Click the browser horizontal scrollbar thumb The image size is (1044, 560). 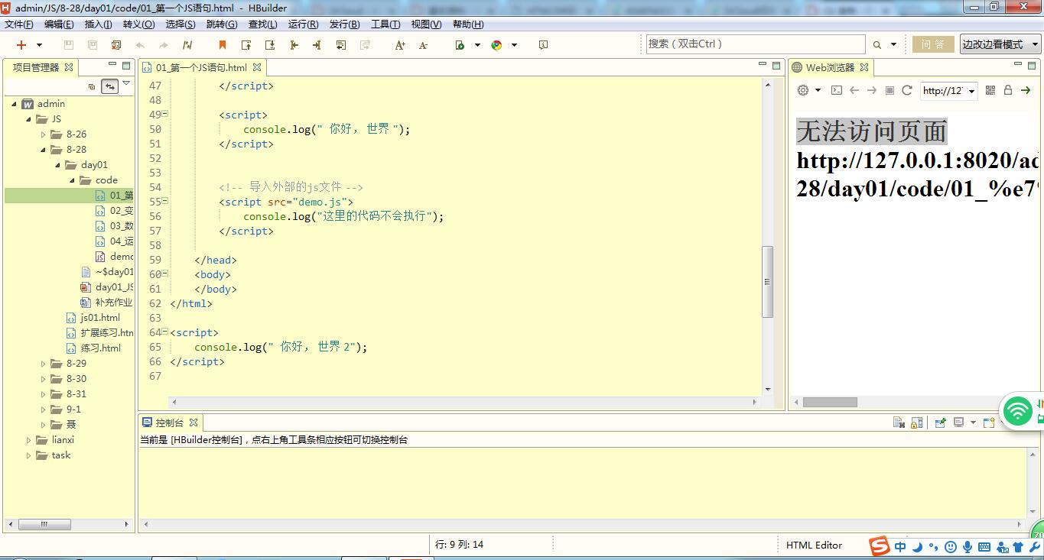pos(830,402)
